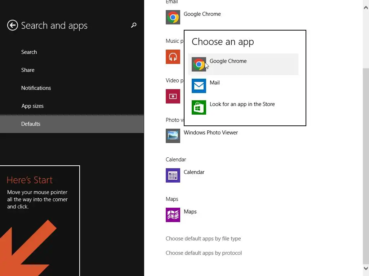
Task: Select Google Chrome in Choose an app
Action: pyautogui.click(x=243, y=64)
